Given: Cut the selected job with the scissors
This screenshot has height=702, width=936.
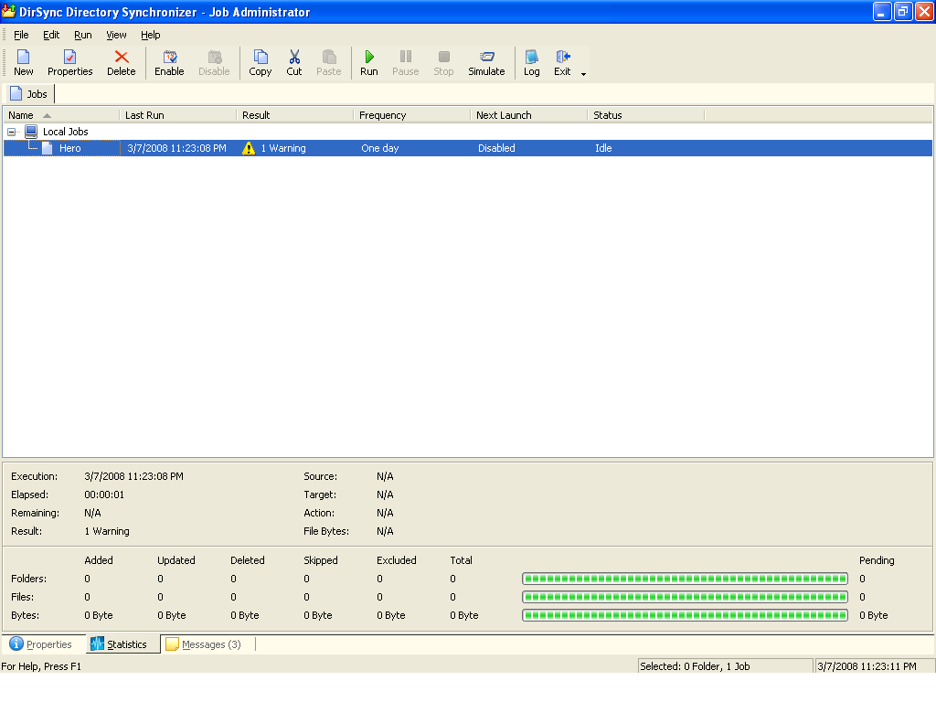Looking at the screenshot, I should coord(294,63).
